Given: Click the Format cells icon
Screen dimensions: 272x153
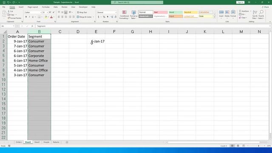Looking at the screenshot, I should 233,12.
